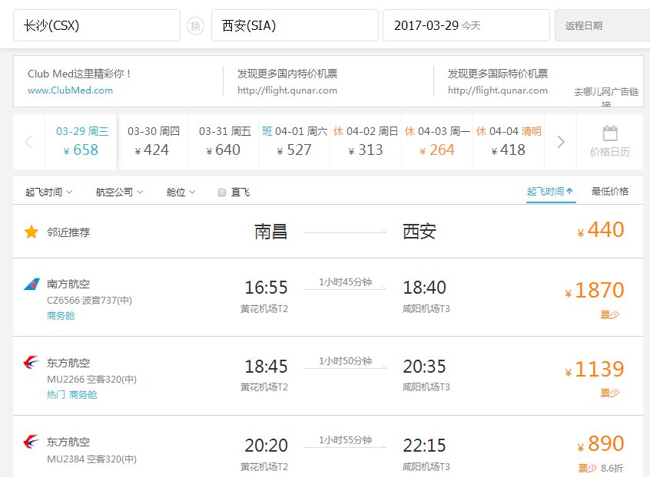Select flight MU2384 price ¥890

point(601,444)
